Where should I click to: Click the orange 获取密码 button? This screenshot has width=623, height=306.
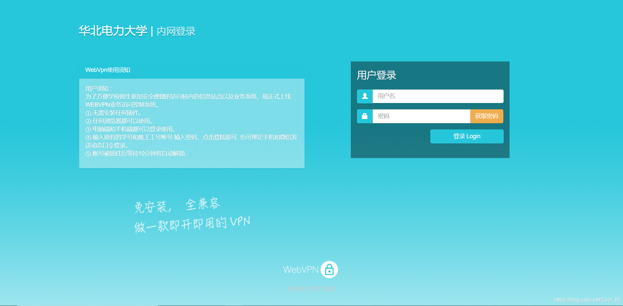[x=487, y=116]
